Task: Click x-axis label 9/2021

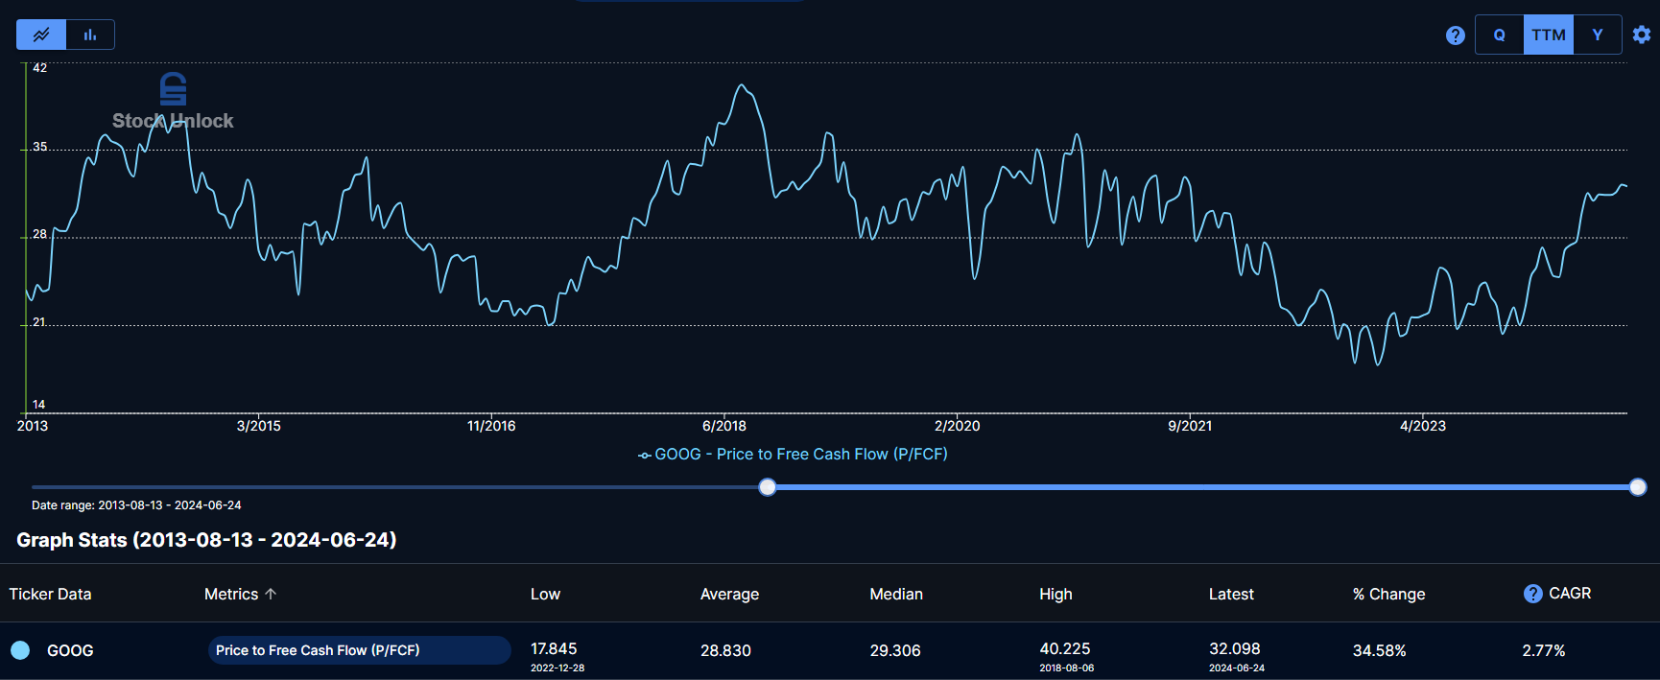Action: click(x=1190, y=426)
